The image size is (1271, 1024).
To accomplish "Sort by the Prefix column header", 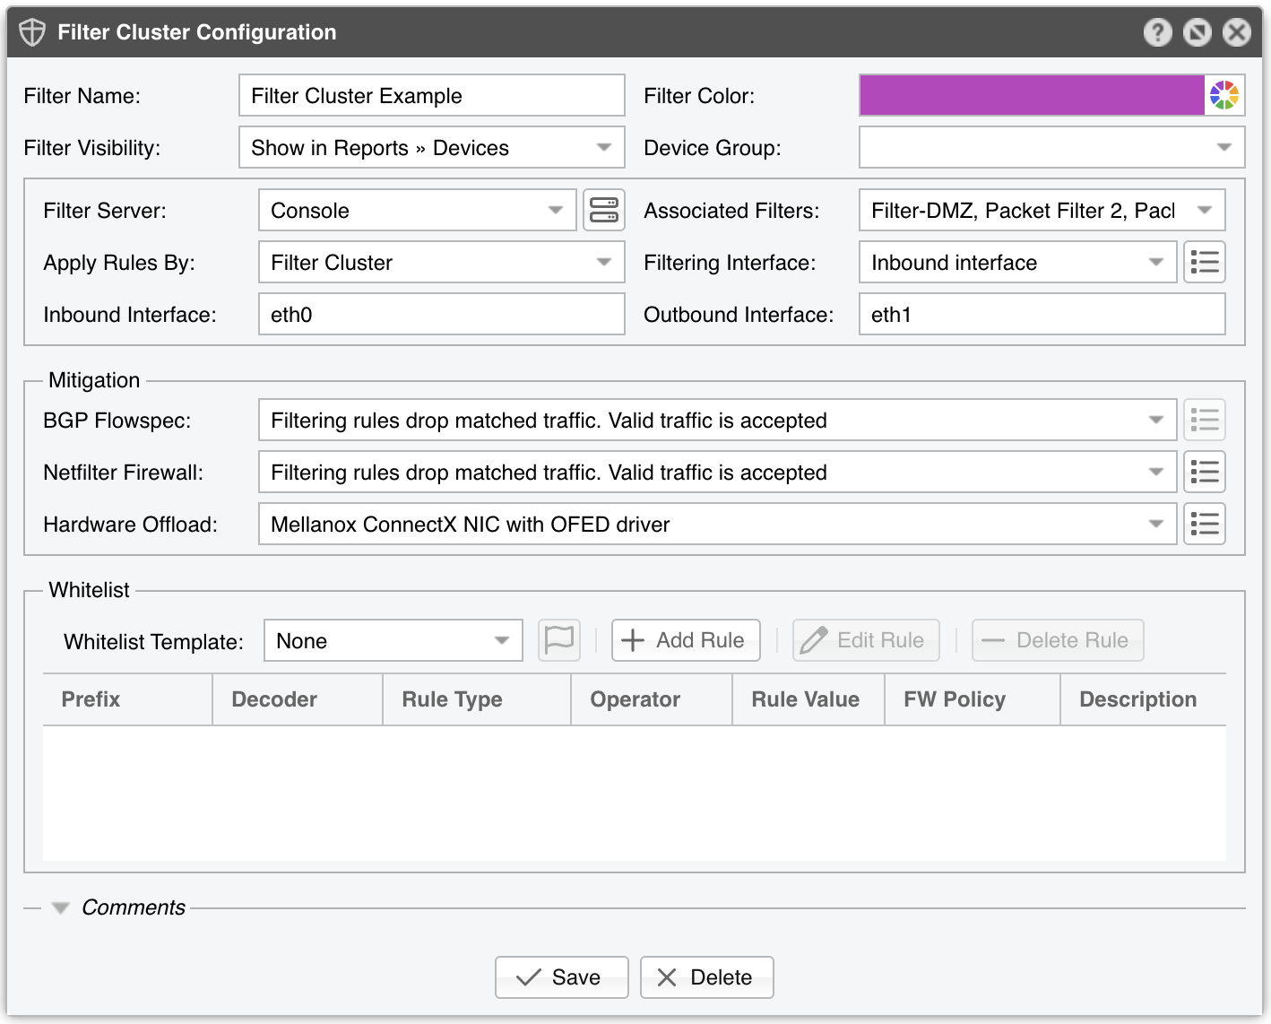I will (x=127, y=699).
